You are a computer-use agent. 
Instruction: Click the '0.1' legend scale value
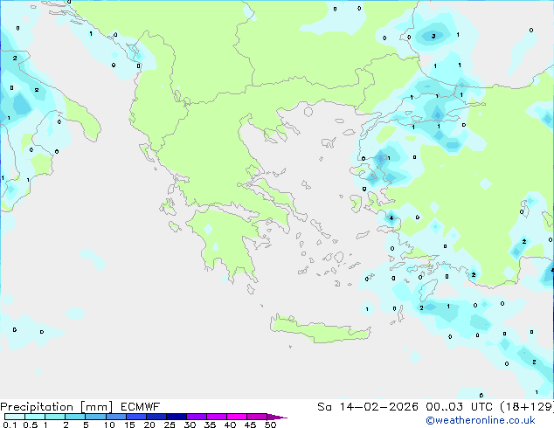(10, 425)
